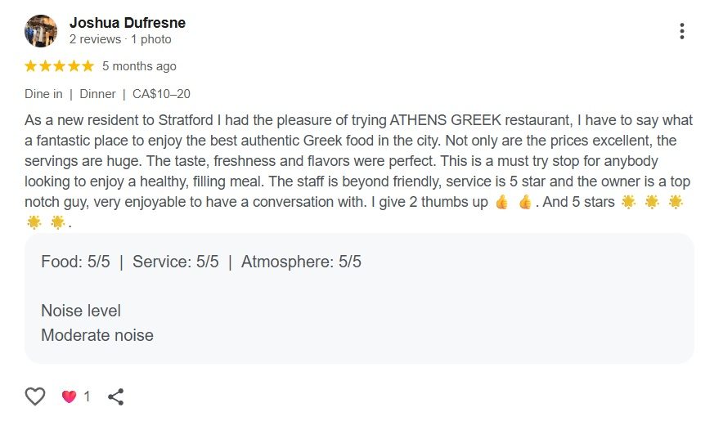723x430 pixels.
Task: Click the first gold star in the rating
Action: pos(31,66)
